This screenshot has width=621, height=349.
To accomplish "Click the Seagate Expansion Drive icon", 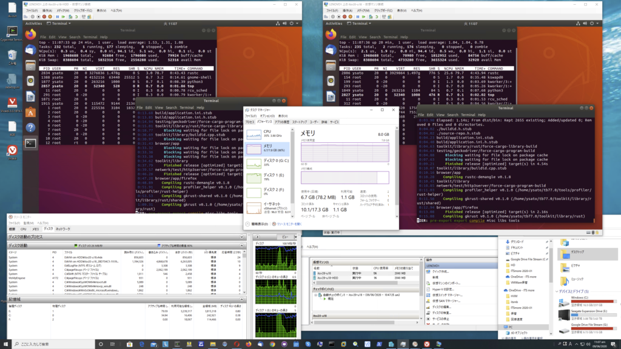I will coord(565,316).
